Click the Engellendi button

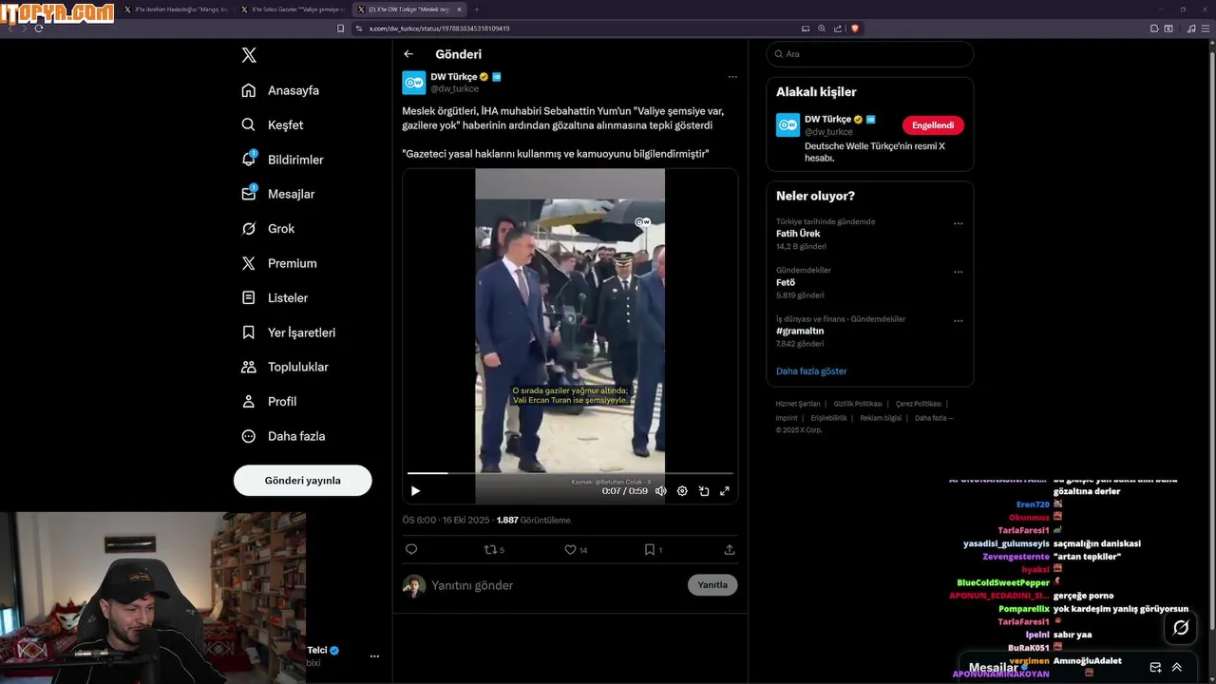click(x=933, y=125)
